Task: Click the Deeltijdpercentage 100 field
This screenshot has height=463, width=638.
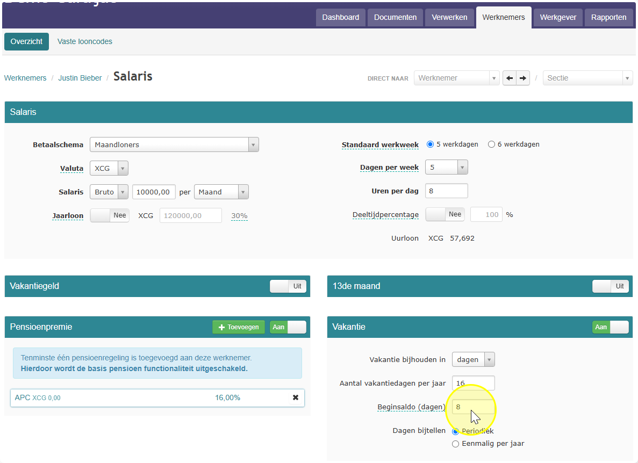Action: pyautogui.click(x=486, y=215)
